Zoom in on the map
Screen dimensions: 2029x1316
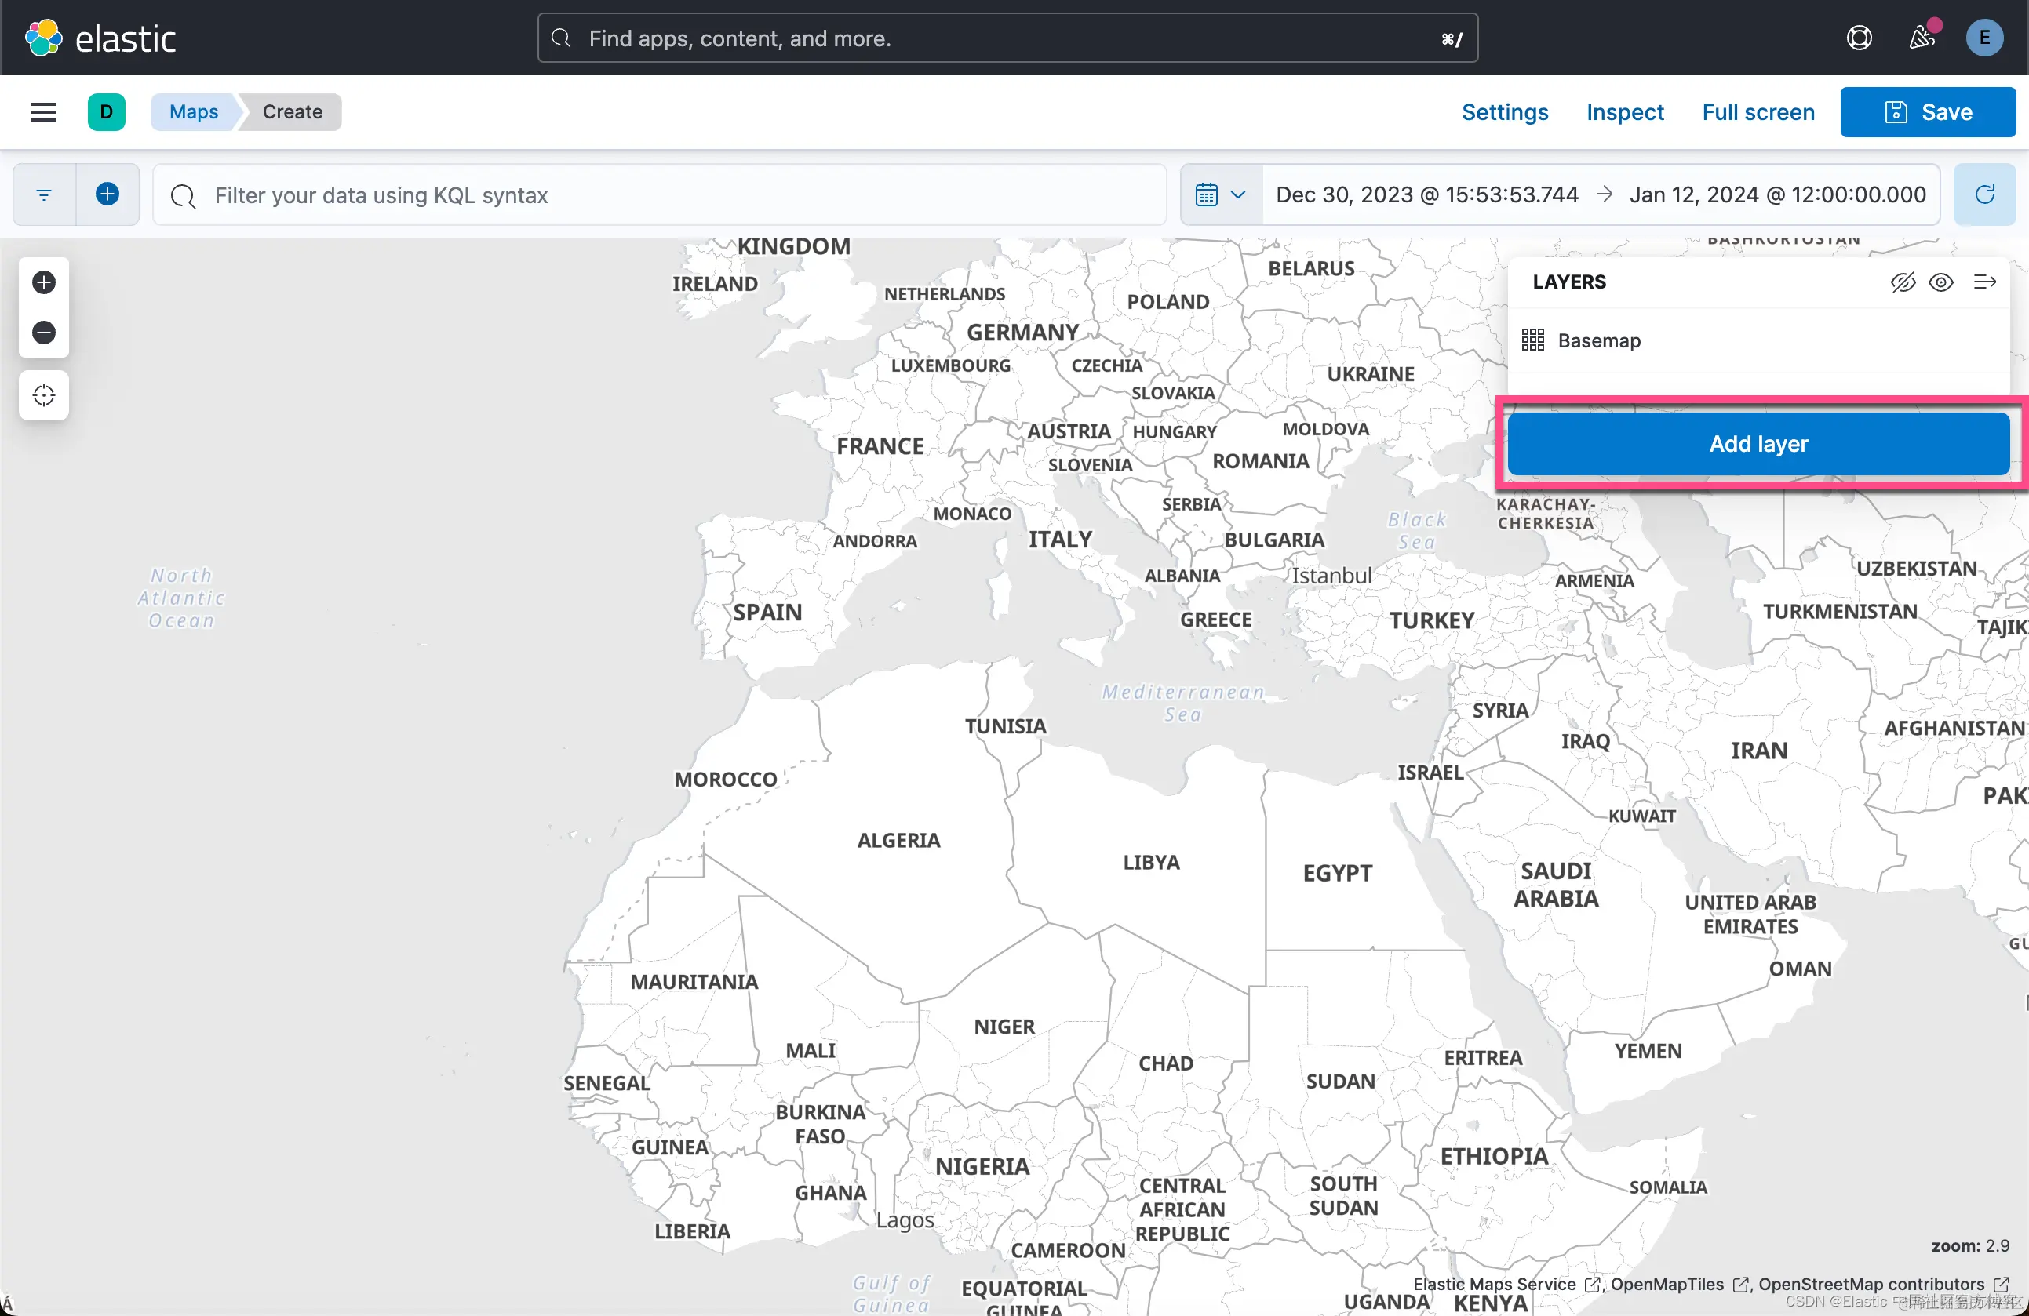coord(43,282)
